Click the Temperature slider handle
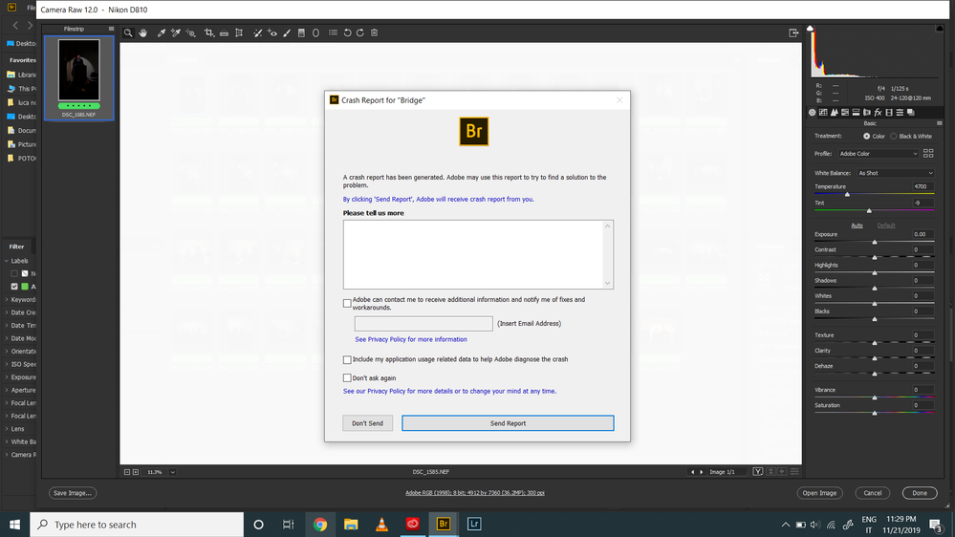Viewport: 955px width, 537px height. click(x=847, y=194)
